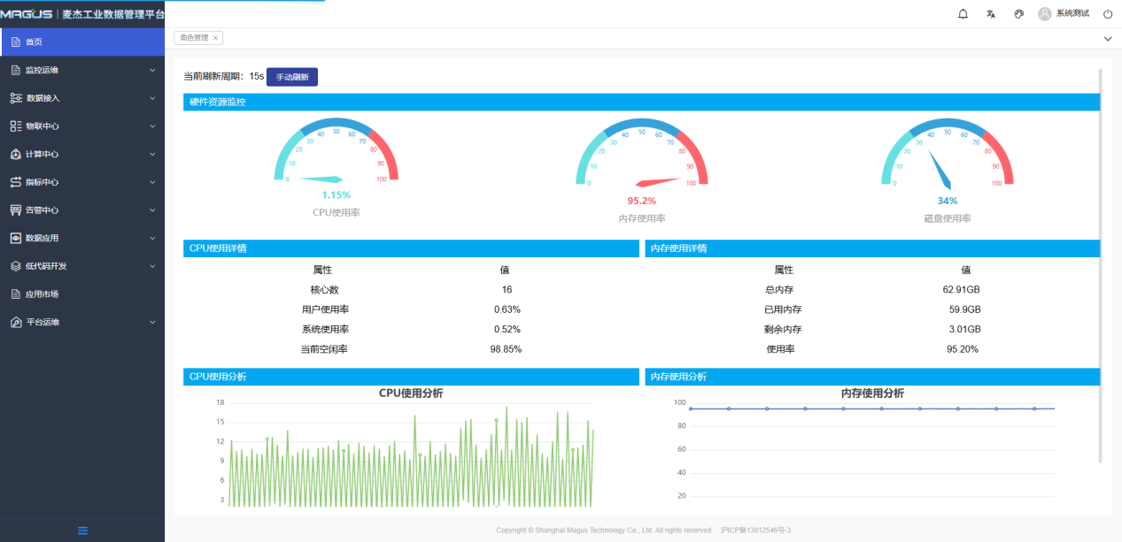This screenshot has height=542, width=1122.
Task: Click the 数据接入 sidebar icon
Action: [15, 98]
